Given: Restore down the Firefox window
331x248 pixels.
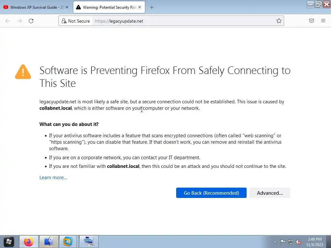Looking at the screenshot, I should 318,5.
